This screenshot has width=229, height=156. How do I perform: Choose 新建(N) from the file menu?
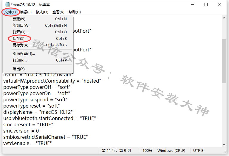click(38, 19)
